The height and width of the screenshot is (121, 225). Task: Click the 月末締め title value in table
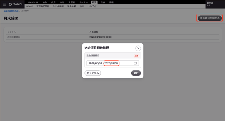click(94, 32)
